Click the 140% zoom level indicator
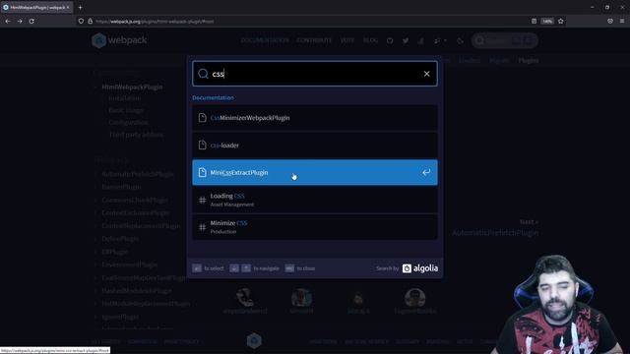 click(547, 21)
